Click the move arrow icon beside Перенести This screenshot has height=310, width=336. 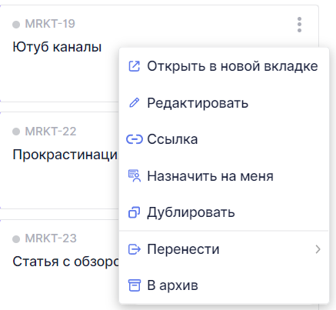point(135,249)
